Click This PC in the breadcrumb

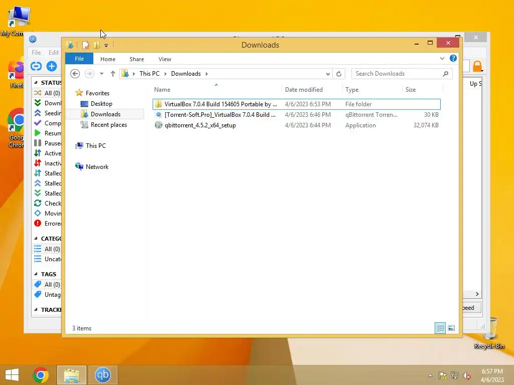click(x=150, y=74)
